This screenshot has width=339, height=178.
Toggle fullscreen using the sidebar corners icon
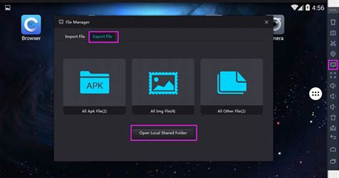click(x=333, y=75)
